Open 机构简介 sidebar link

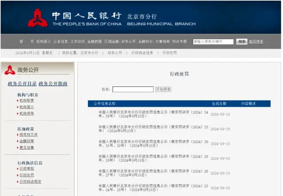click(27, 107)
